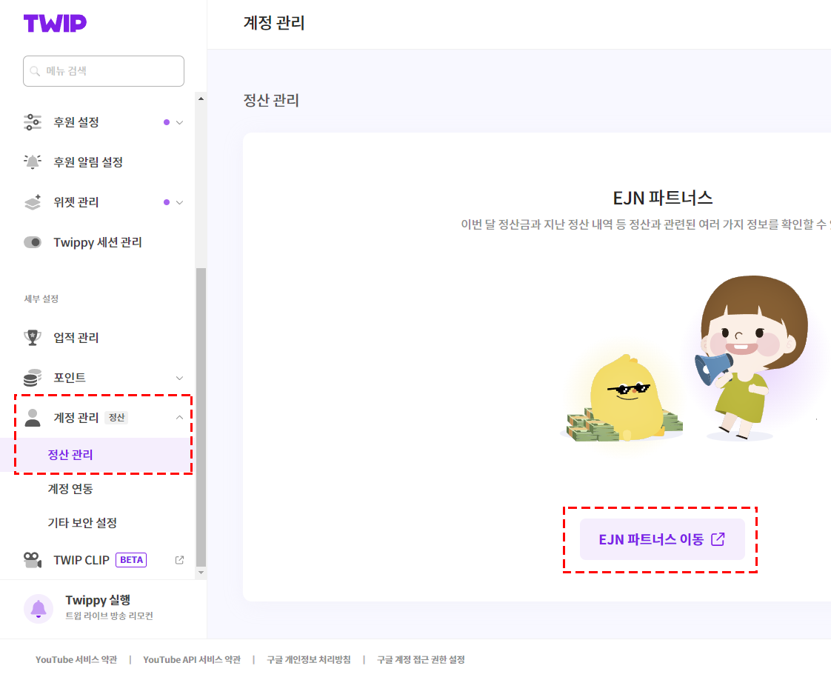Click the 업적 관리 trophy icon

(x=33, y=337)
